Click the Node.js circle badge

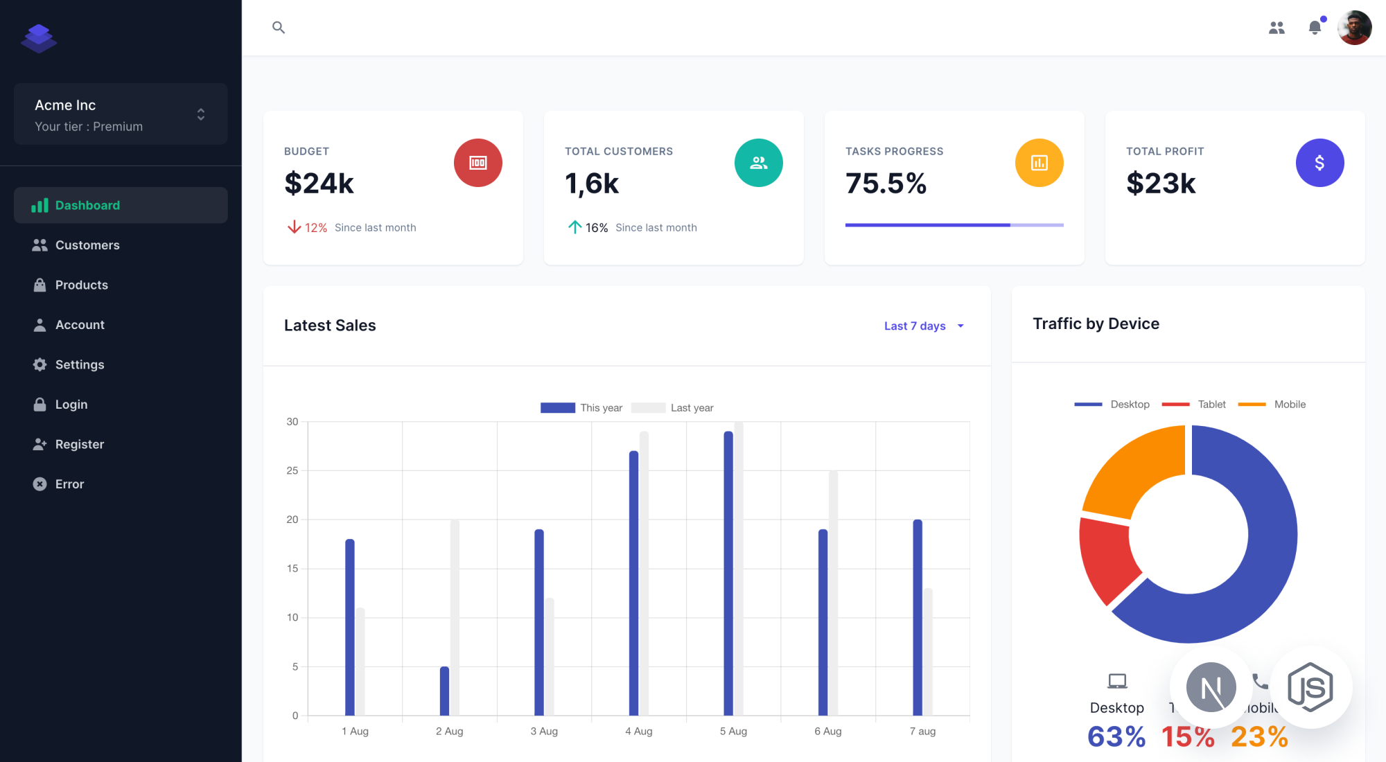pyautogui.click(x=1211, y=686)
